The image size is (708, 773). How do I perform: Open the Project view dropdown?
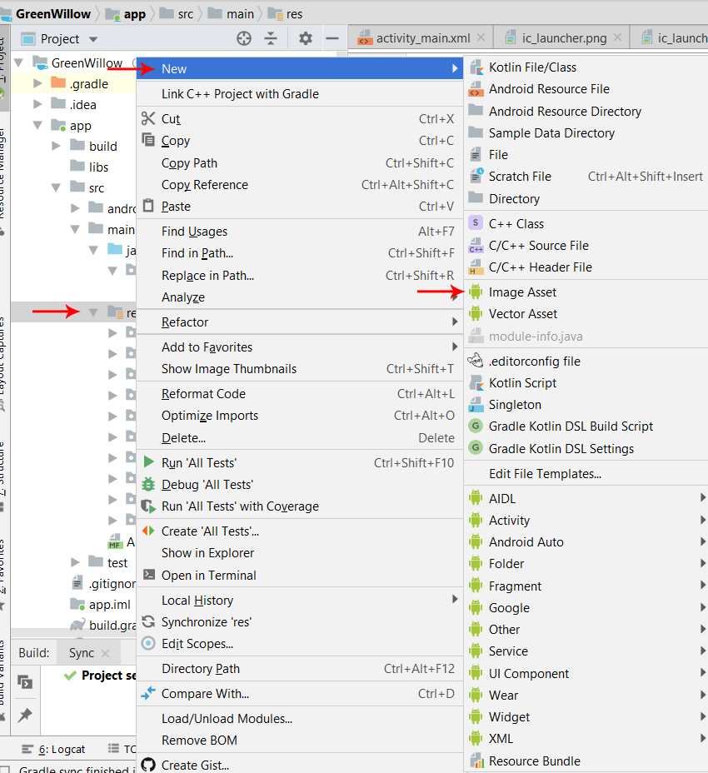(93, 39)
